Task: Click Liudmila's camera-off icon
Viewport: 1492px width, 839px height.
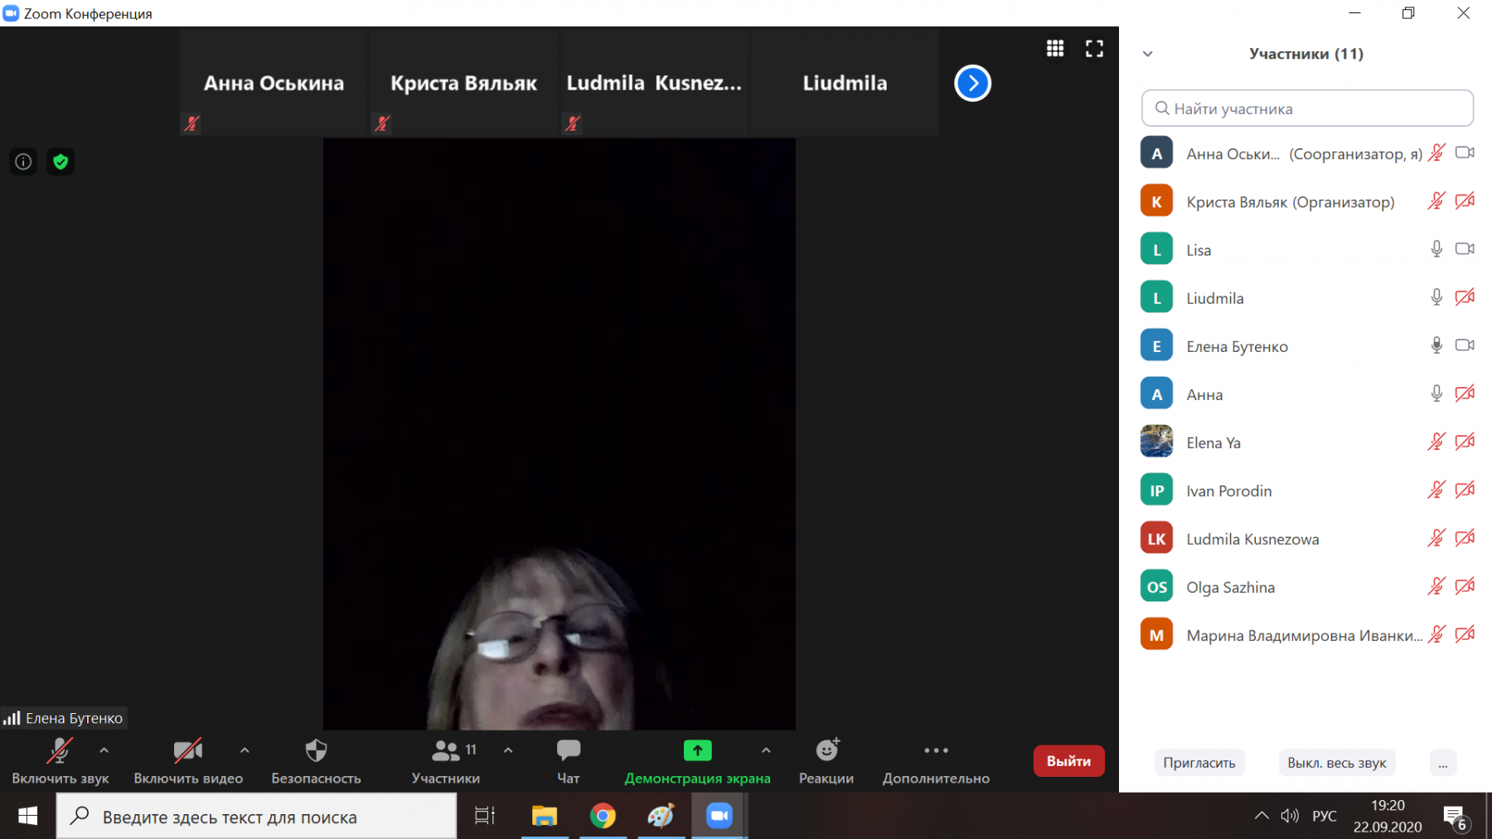Action: (1465, 297)
